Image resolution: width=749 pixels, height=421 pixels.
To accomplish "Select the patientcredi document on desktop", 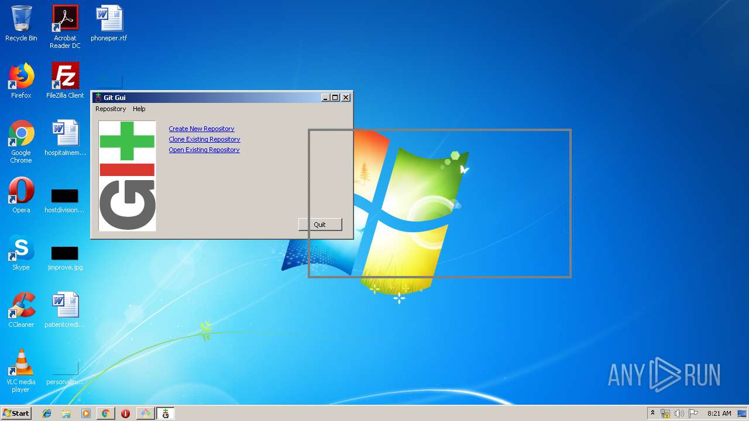I will click(x=65, y=310).
